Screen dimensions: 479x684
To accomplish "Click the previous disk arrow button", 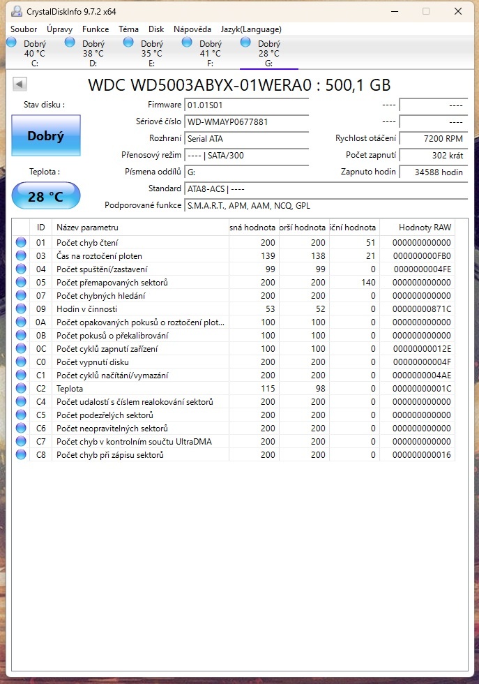I will 20,84.
